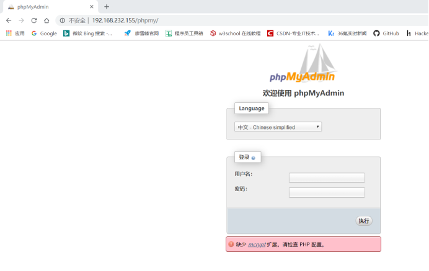Focus the 密码 password field
Viewport: 429px width, 271px height.
click(327, 192)
